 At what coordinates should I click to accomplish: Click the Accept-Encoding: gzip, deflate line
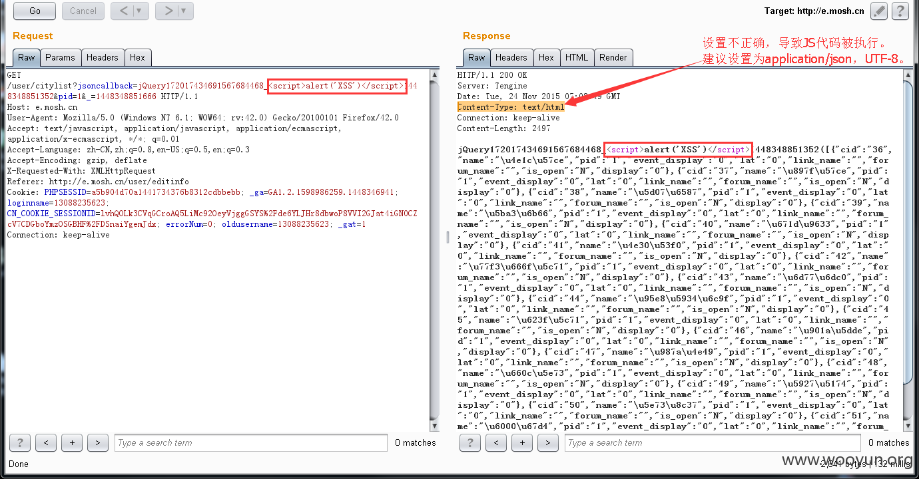[77, 160]
